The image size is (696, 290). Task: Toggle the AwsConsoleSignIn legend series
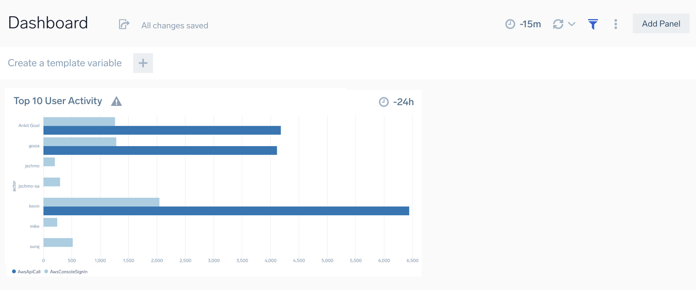66,272
